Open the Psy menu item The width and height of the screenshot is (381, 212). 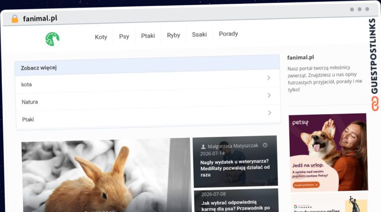point(124,37)
